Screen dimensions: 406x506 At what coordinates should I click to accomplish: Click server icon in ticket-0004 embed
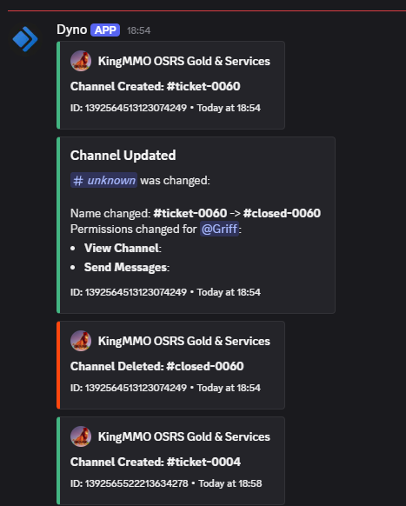81,436
